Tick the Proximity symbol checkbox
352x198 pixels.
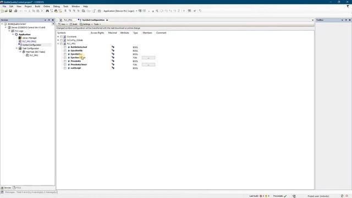(65, 61)
